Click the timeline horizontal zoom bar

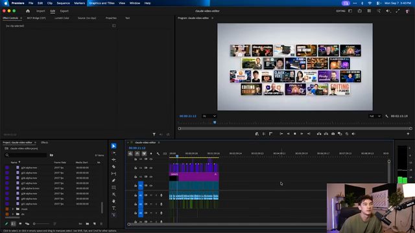coord(228,225)
